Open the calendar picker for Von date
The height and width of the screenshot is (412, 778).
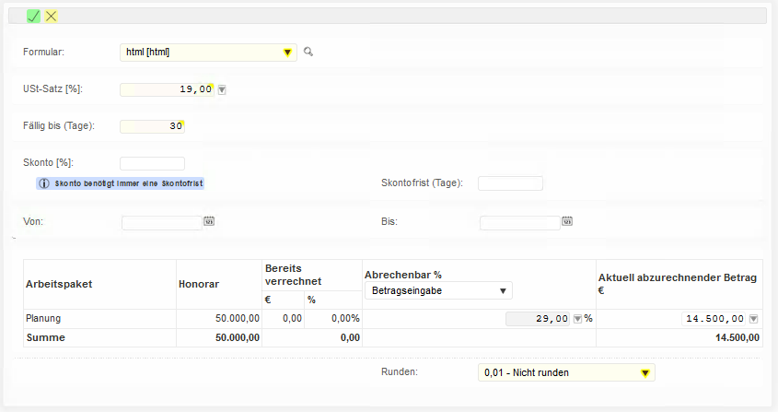pyautogui.click(x=209, y=221)
